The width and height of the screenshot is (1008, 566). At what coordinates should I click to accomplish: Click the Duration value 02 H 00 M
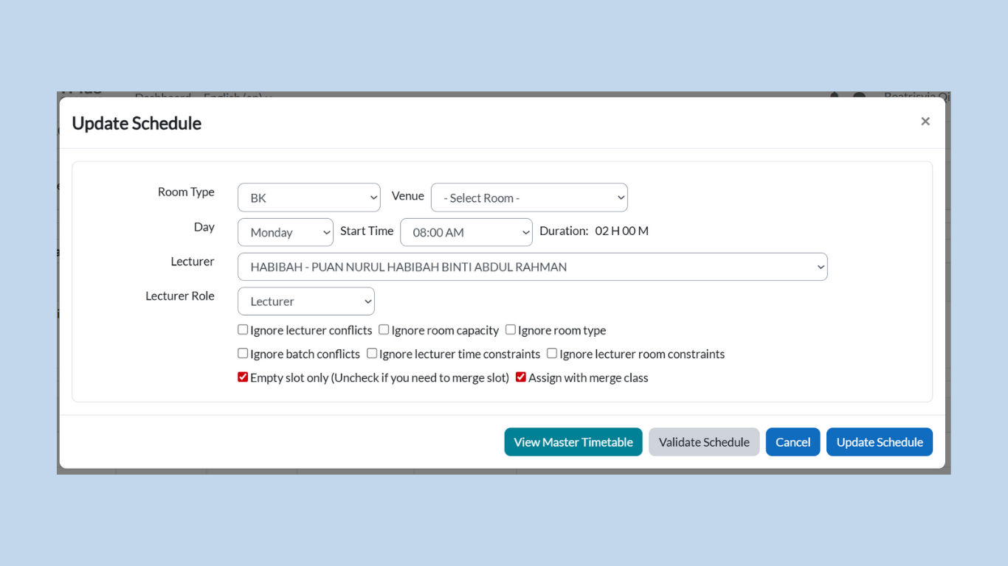click(621, 231)
